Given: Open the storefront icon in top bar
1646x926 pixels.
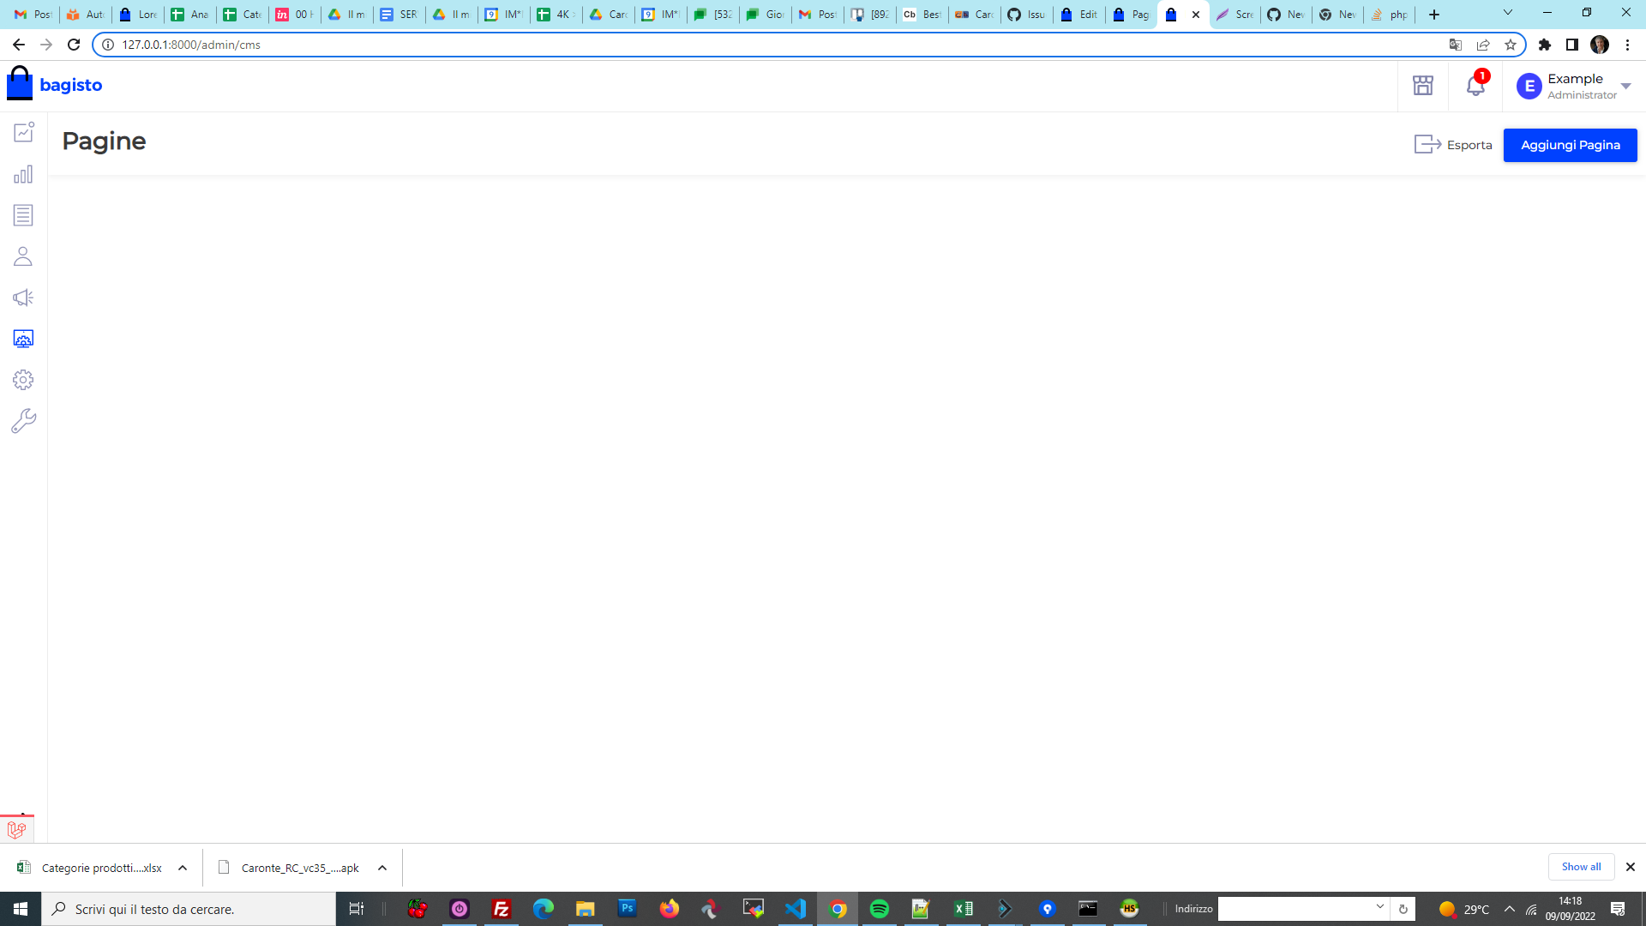Looking at the screenshot, I should (x=1422, y=86).
